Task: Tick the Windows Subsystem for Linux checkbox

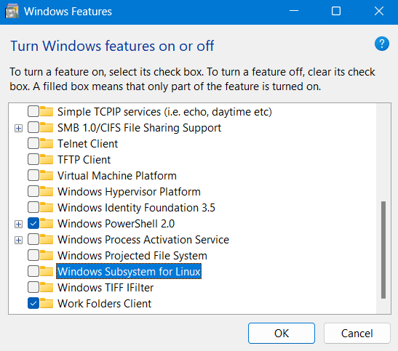Action: pos(33,271)
